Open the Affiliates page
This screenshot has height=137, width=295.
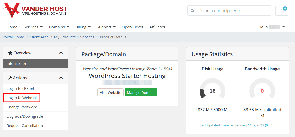coord(157,27)
